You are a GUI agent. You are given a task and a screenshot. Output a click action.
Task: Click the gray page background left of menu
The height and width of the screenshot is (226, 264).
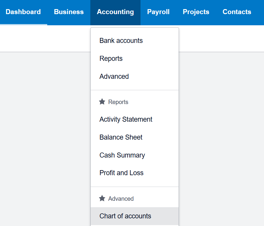click(x=44, y=132)
